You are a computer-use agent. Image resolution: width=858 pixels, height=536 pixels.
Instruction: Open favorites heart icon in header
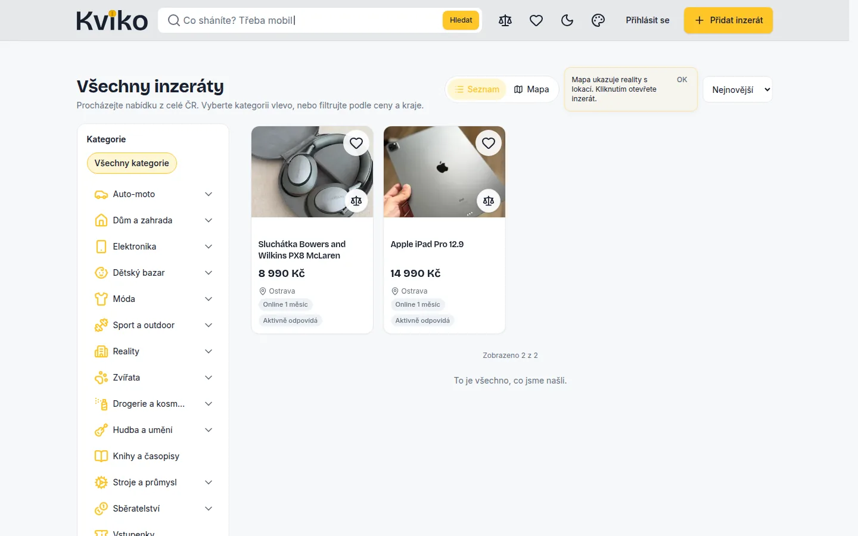coord(536,20)
